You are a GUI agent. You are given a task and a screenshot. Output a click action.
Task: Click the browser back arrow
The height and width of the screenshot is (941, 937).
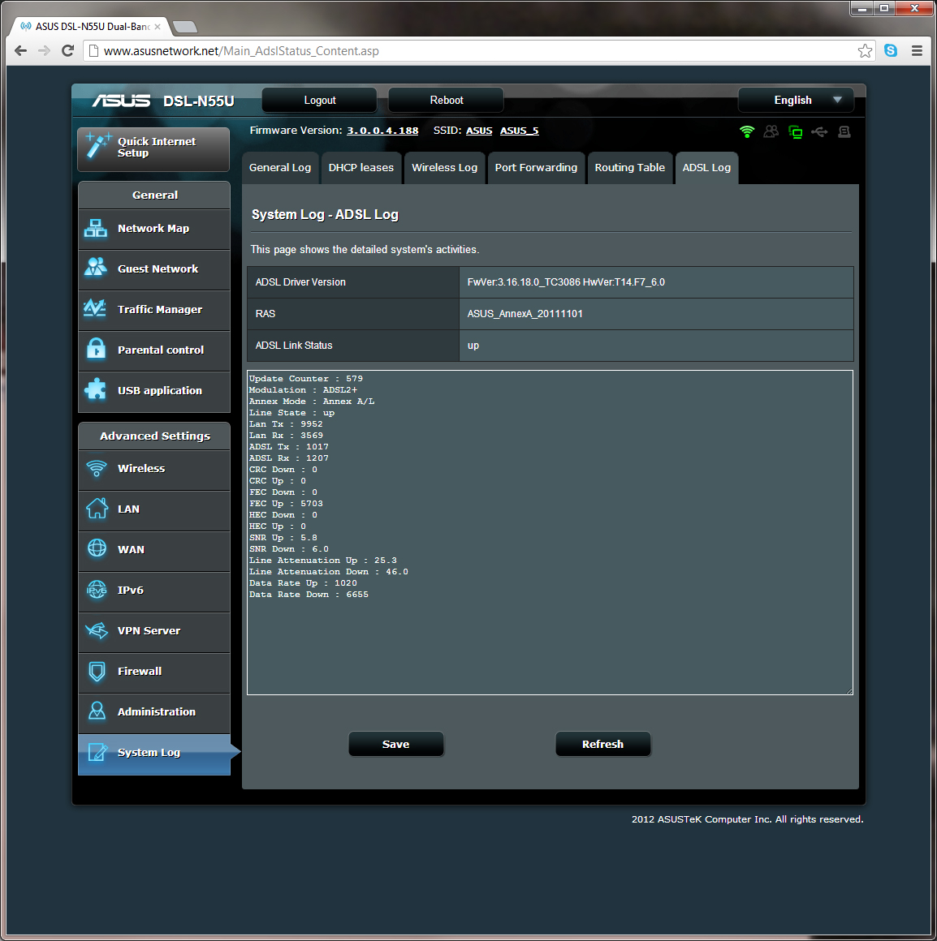(21, 51)
